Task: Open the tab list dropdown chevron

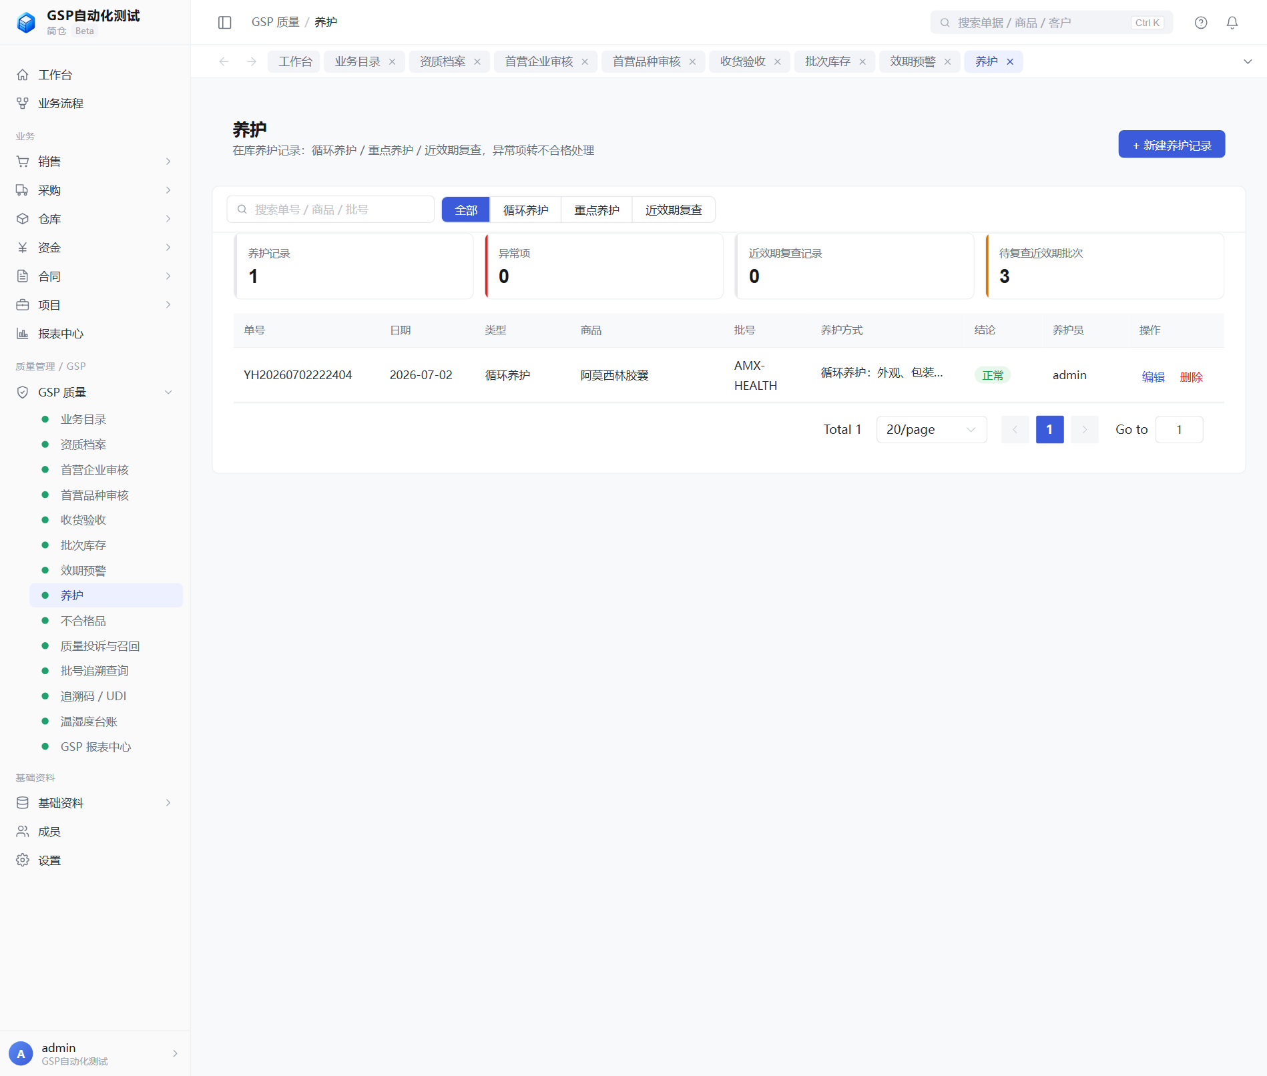Action: 1248,61
